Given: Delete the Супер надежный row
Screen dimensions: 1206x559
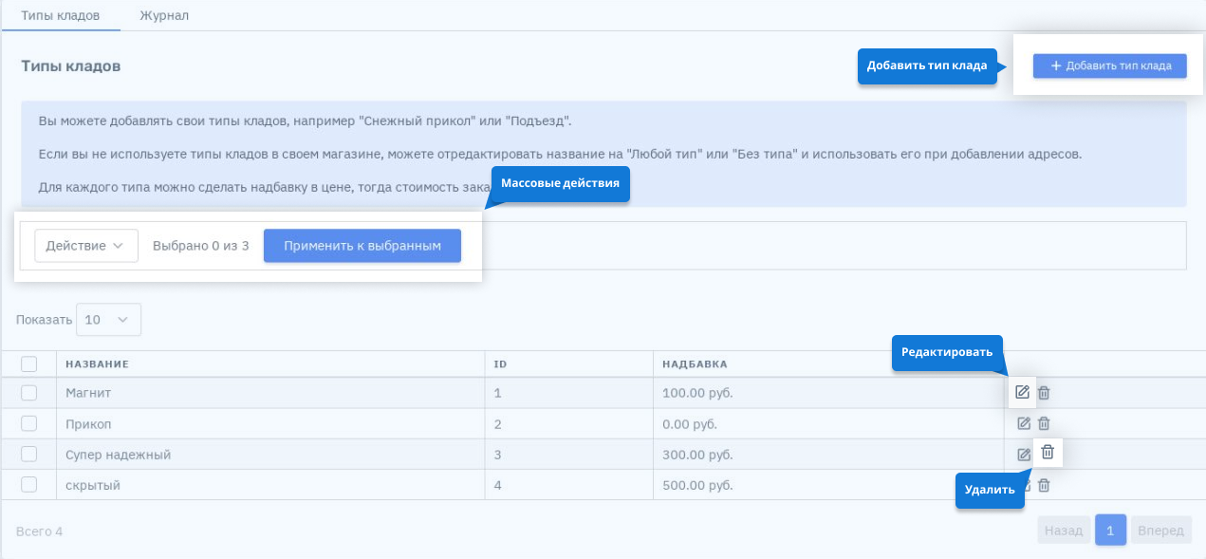Looking at the screenshot, I should [1048, 453].
